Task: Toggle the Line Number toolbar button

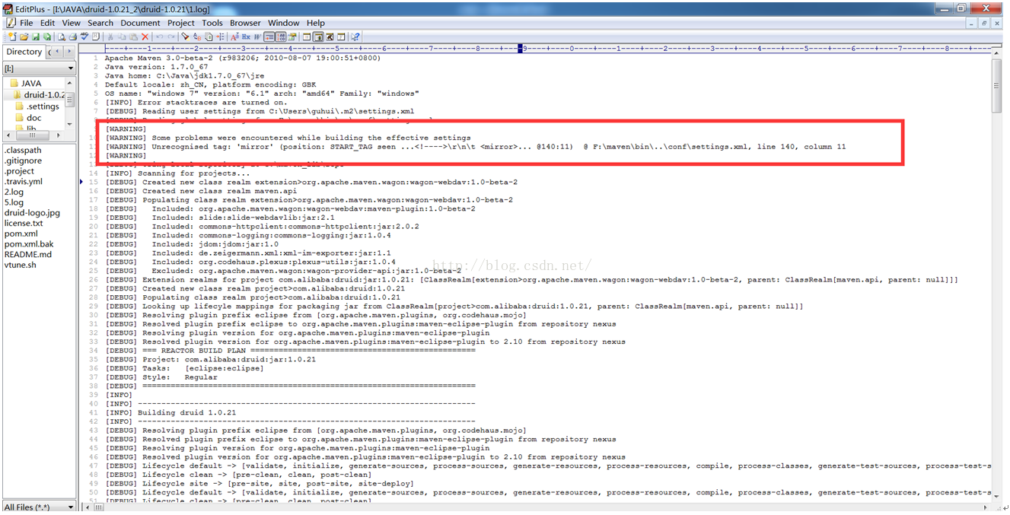Action: 281,37
